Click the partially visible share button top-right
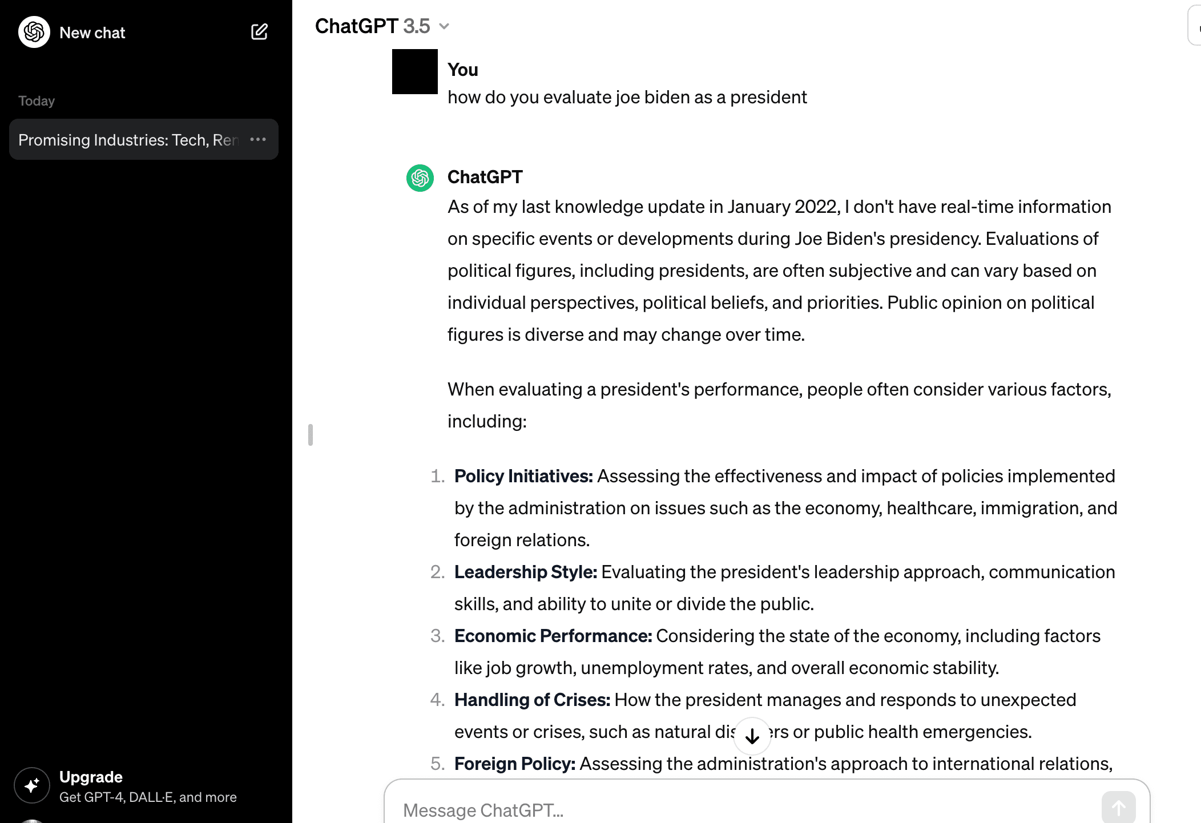This screenshot has width=1201, height=823. (1195, 26)
